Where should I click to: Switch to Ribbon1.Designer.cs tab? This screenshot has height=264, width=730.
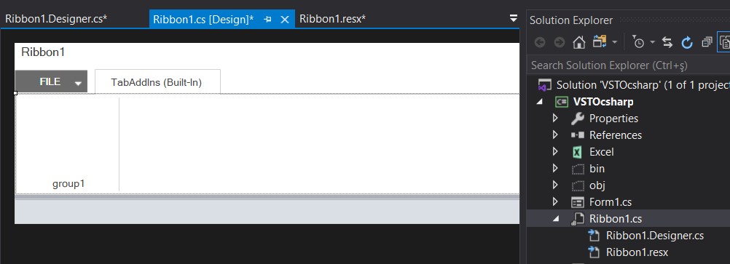pos(56,19)
